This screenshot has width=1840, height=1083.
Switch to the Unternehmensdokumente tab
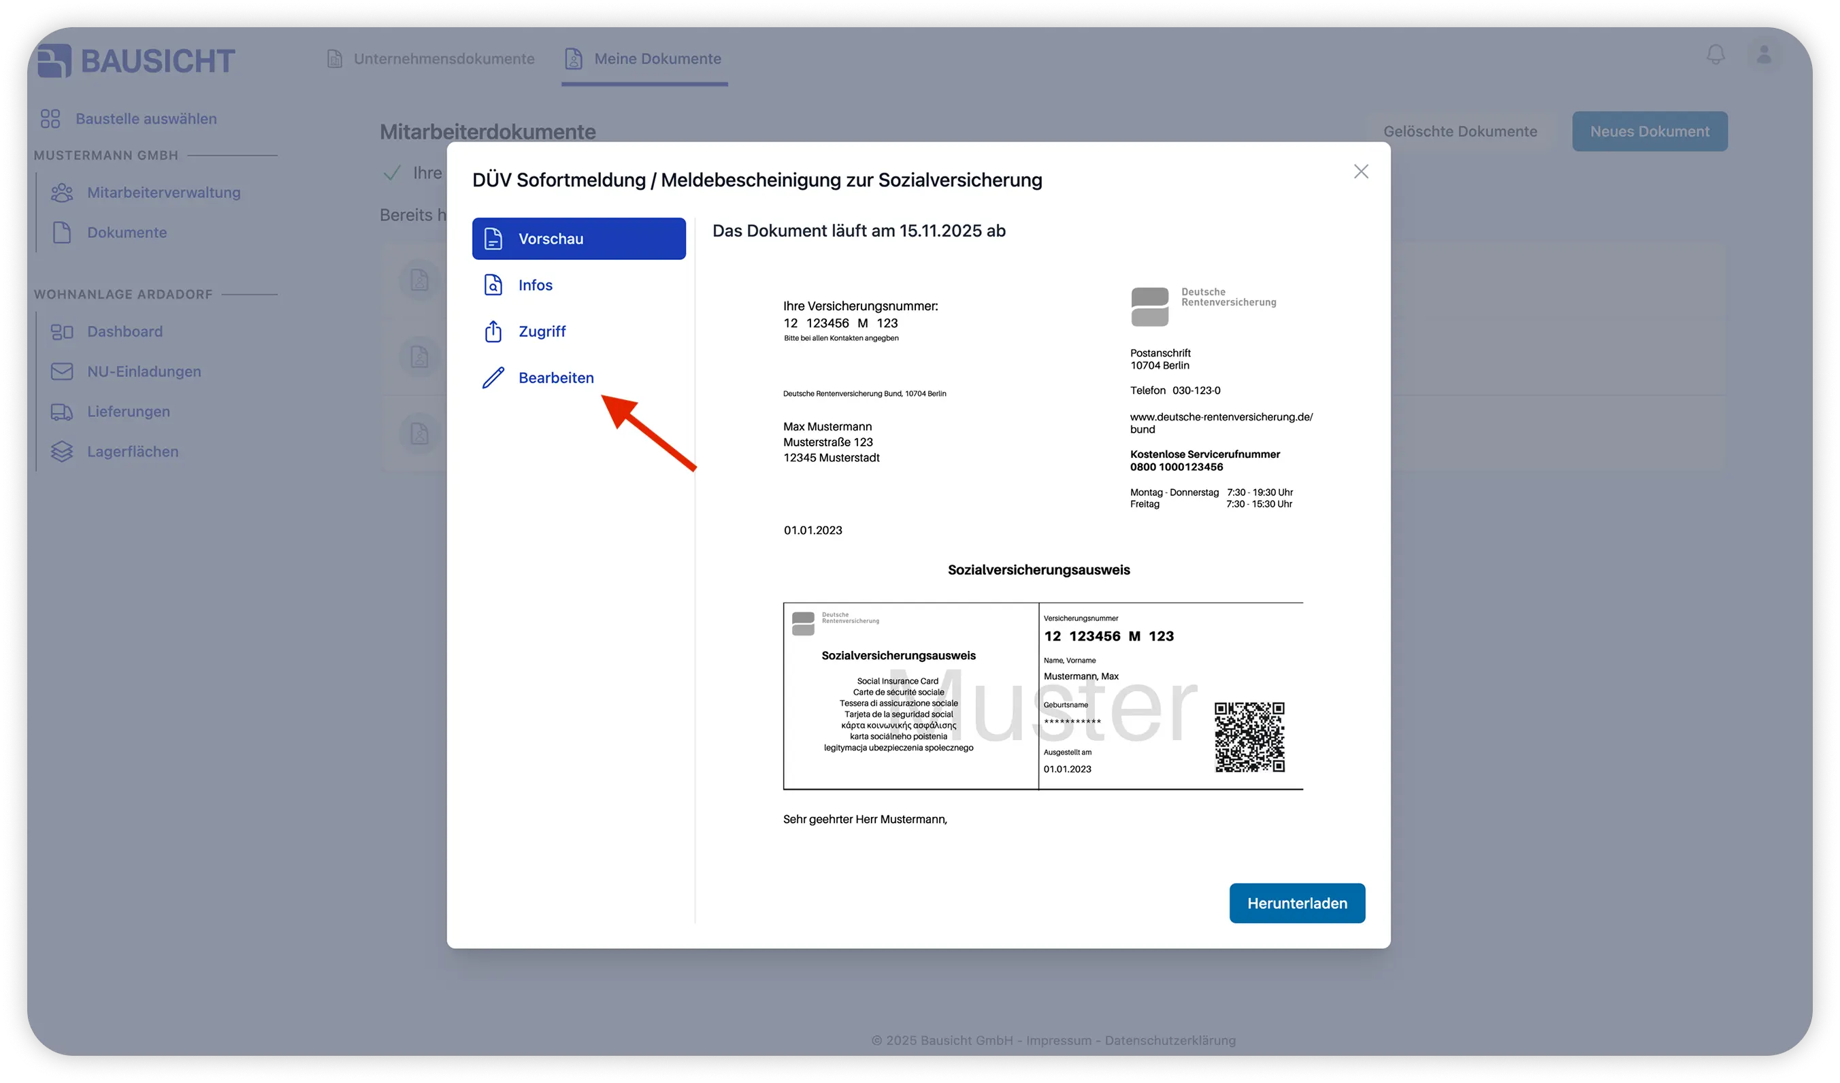pos(431,59)
